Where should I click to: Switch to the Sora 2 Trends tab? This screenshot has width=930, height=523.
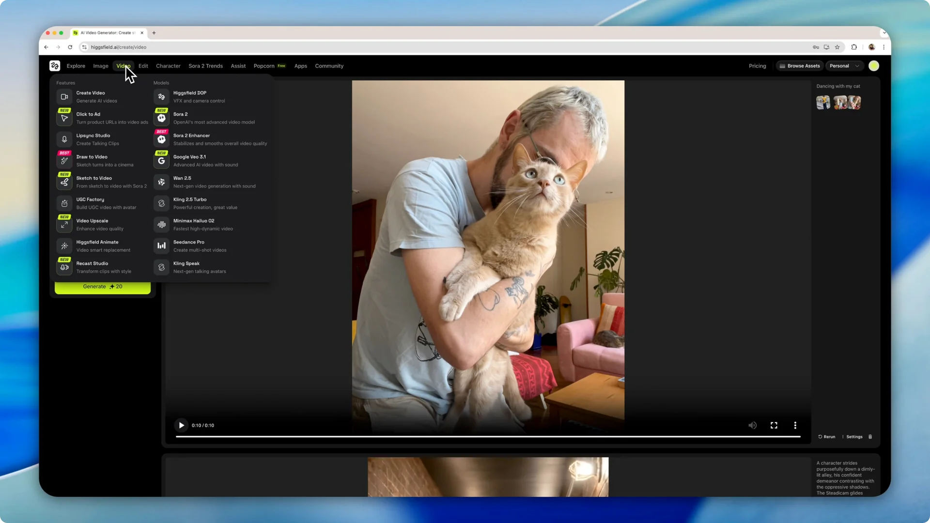pyautogui.click(x=205, y=65)
